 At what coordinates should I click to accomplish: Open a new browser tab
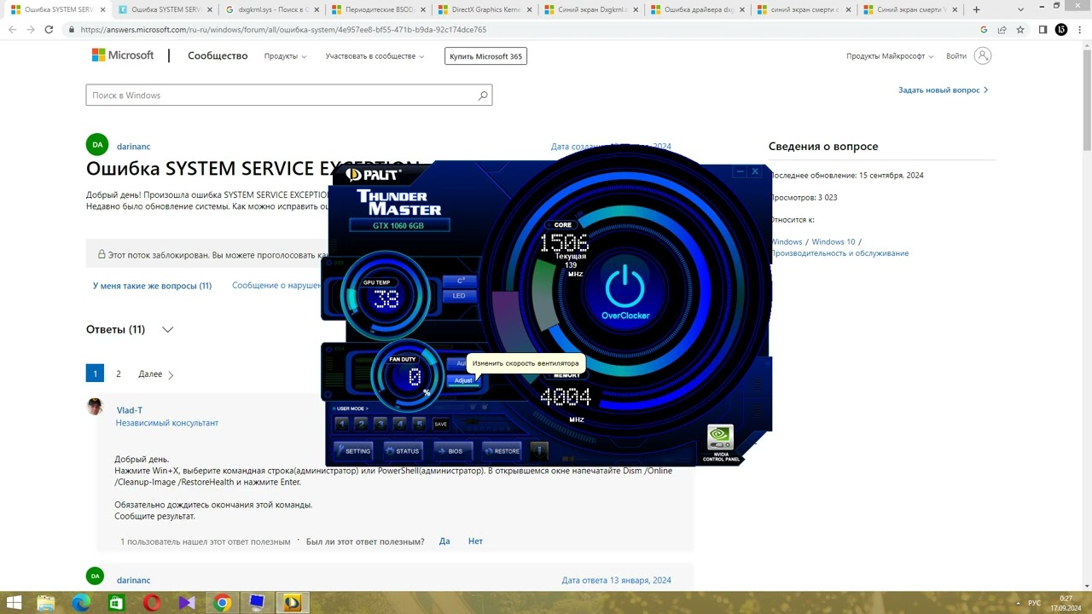click(x=977, y=9)
